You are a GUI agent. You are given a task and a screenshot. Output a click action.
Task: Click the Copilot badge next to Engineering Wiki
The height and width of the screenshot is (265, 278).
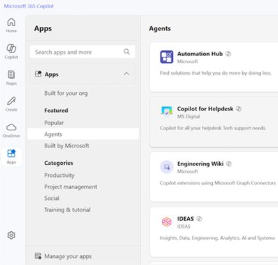[x=229, y=163]
